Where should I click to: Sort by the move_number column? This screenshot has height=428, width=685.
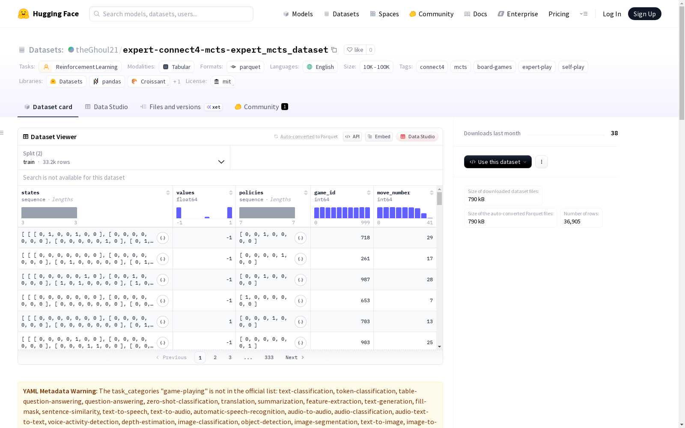pyautogui.click(x=432, y=193)
